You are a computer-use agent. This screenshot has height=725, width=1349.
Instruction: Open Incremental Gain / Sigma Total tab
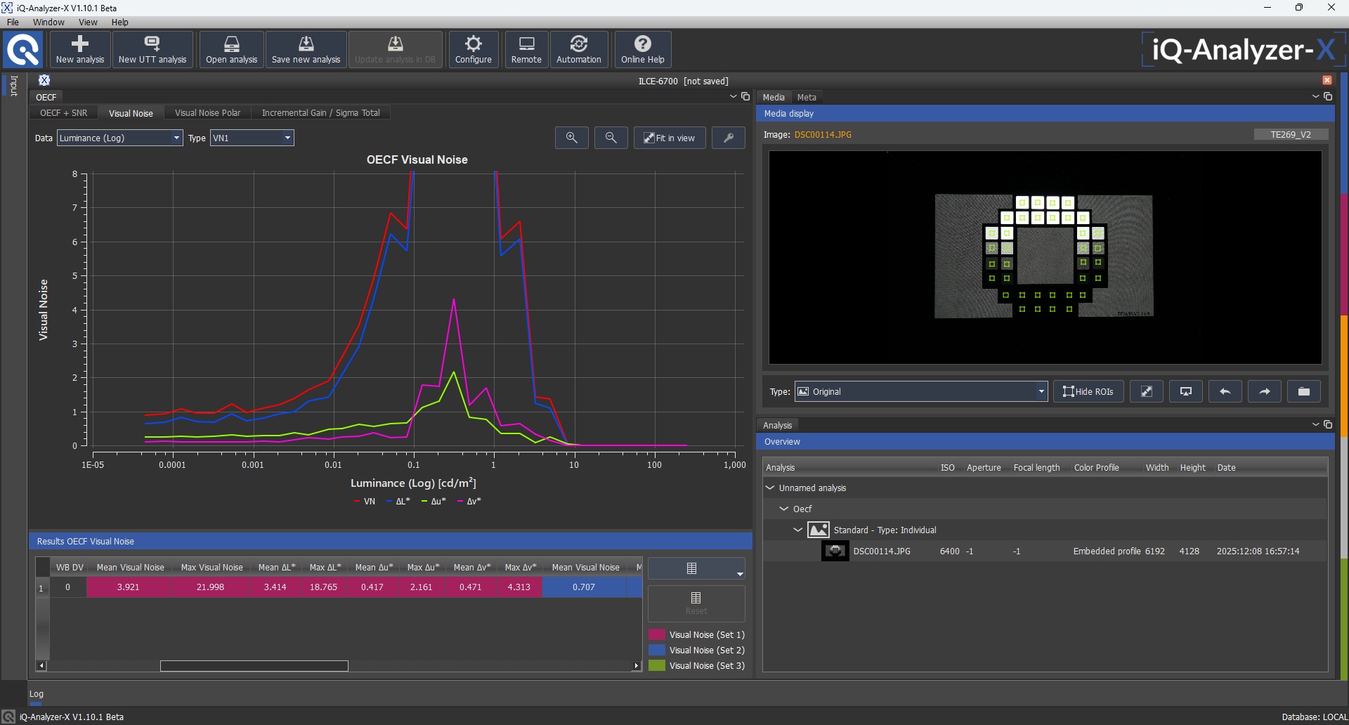(x=320, y=112)
